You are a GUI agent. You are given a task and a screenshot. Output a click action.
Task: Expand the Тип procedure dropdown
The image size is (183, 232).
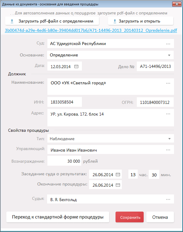(x=169, y=139)
